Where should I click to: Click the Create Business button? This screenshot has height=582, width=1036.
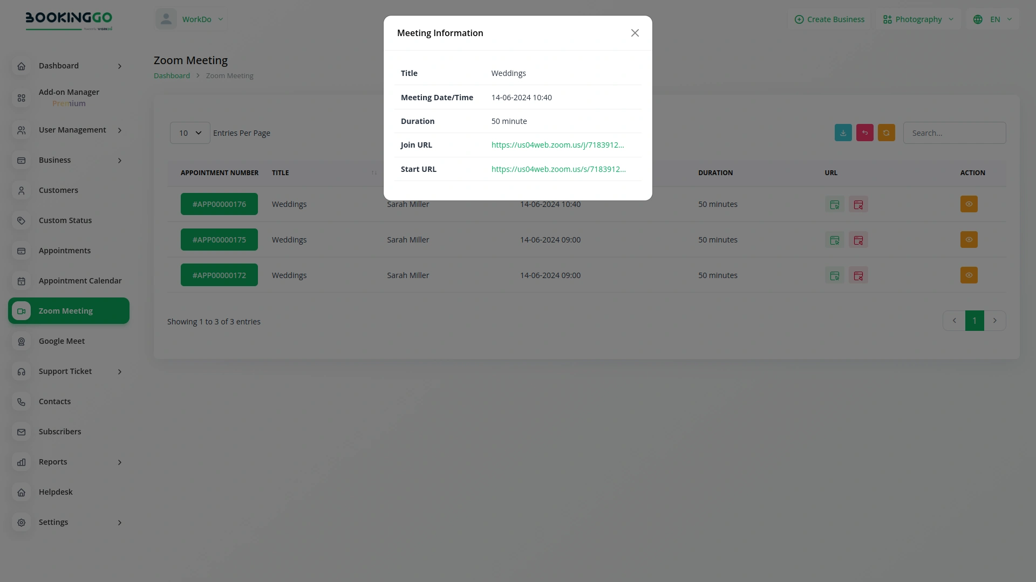[x=829, y=19]
